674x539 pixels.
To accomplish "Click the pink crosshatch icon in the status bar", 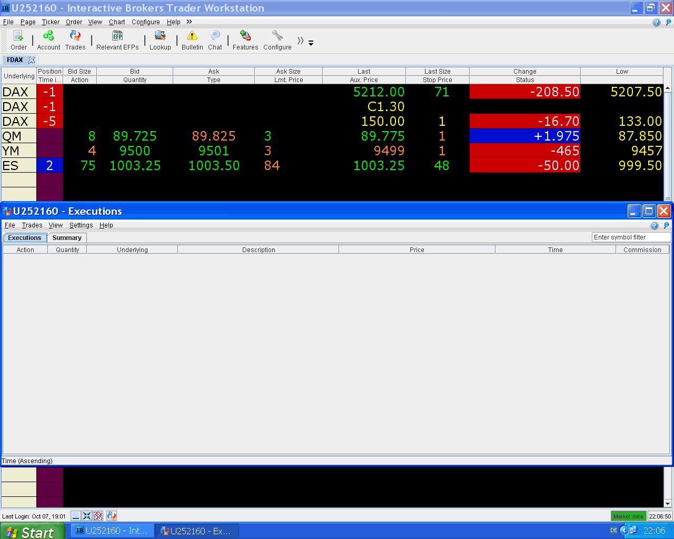I will pos(98,516).
